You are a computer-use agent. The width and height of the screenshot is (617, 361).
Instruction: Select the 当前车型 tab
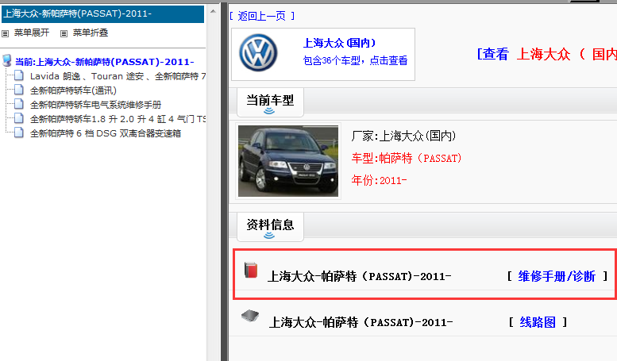(270, 102)
